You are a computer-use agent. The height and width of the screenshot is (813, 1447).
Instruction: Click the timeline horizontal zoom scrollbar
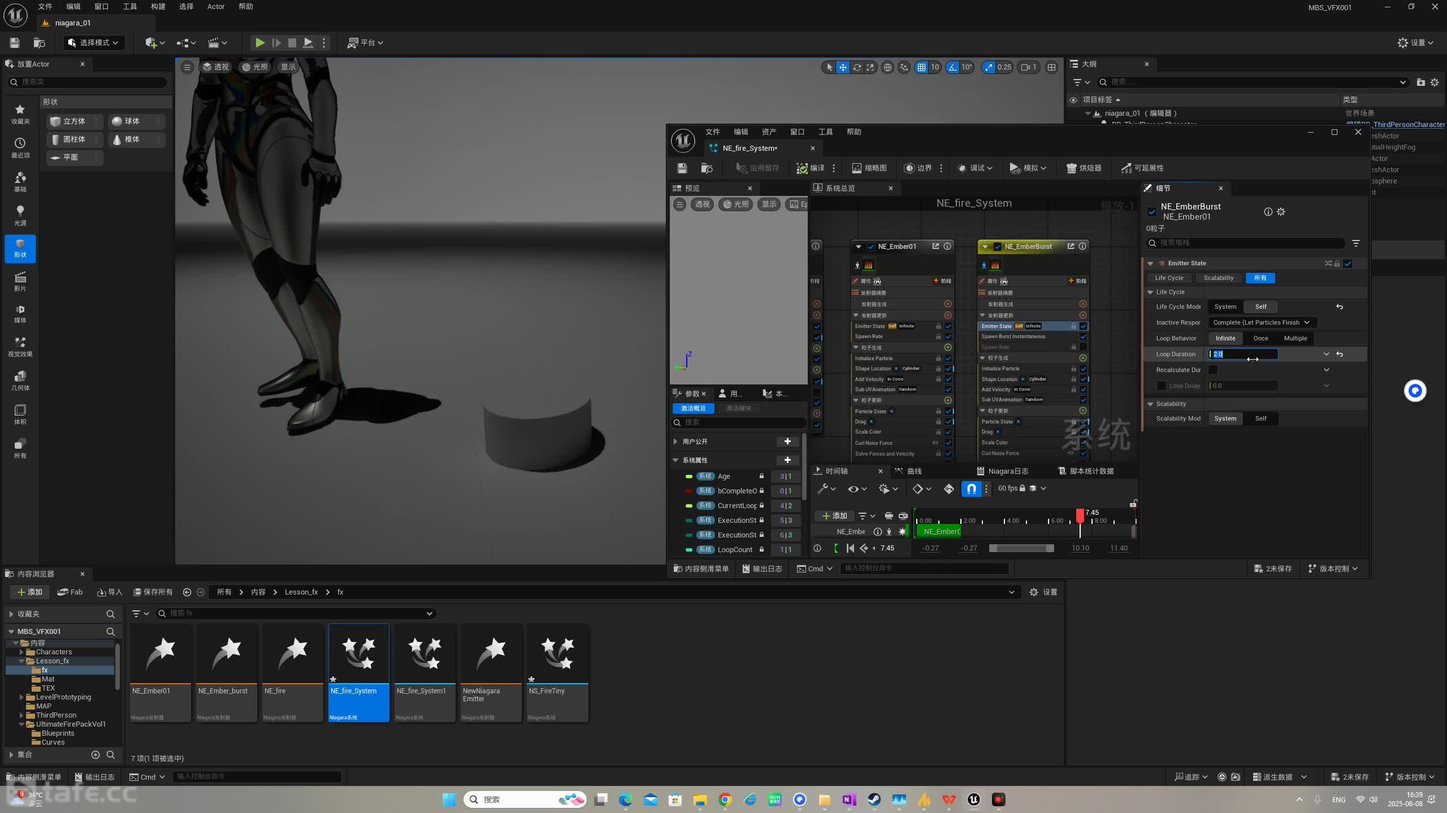1021,548
